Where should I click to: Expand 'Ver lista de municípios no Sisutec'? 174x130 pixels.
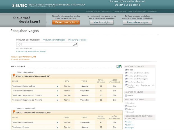click(31, 51)
